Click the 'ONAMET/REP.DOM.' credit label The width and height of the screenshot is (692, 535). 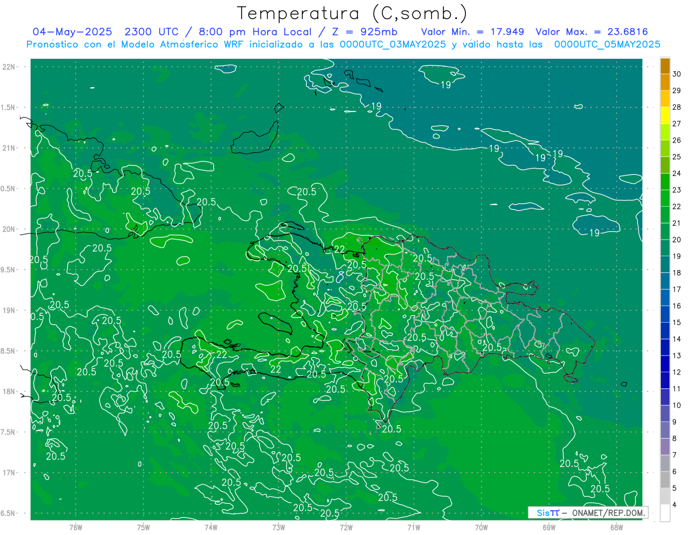coord(607,512)
